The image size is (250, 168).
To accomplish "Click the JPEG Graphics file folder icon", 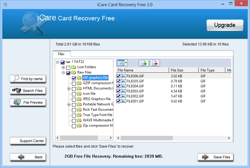I will (79, 99).
